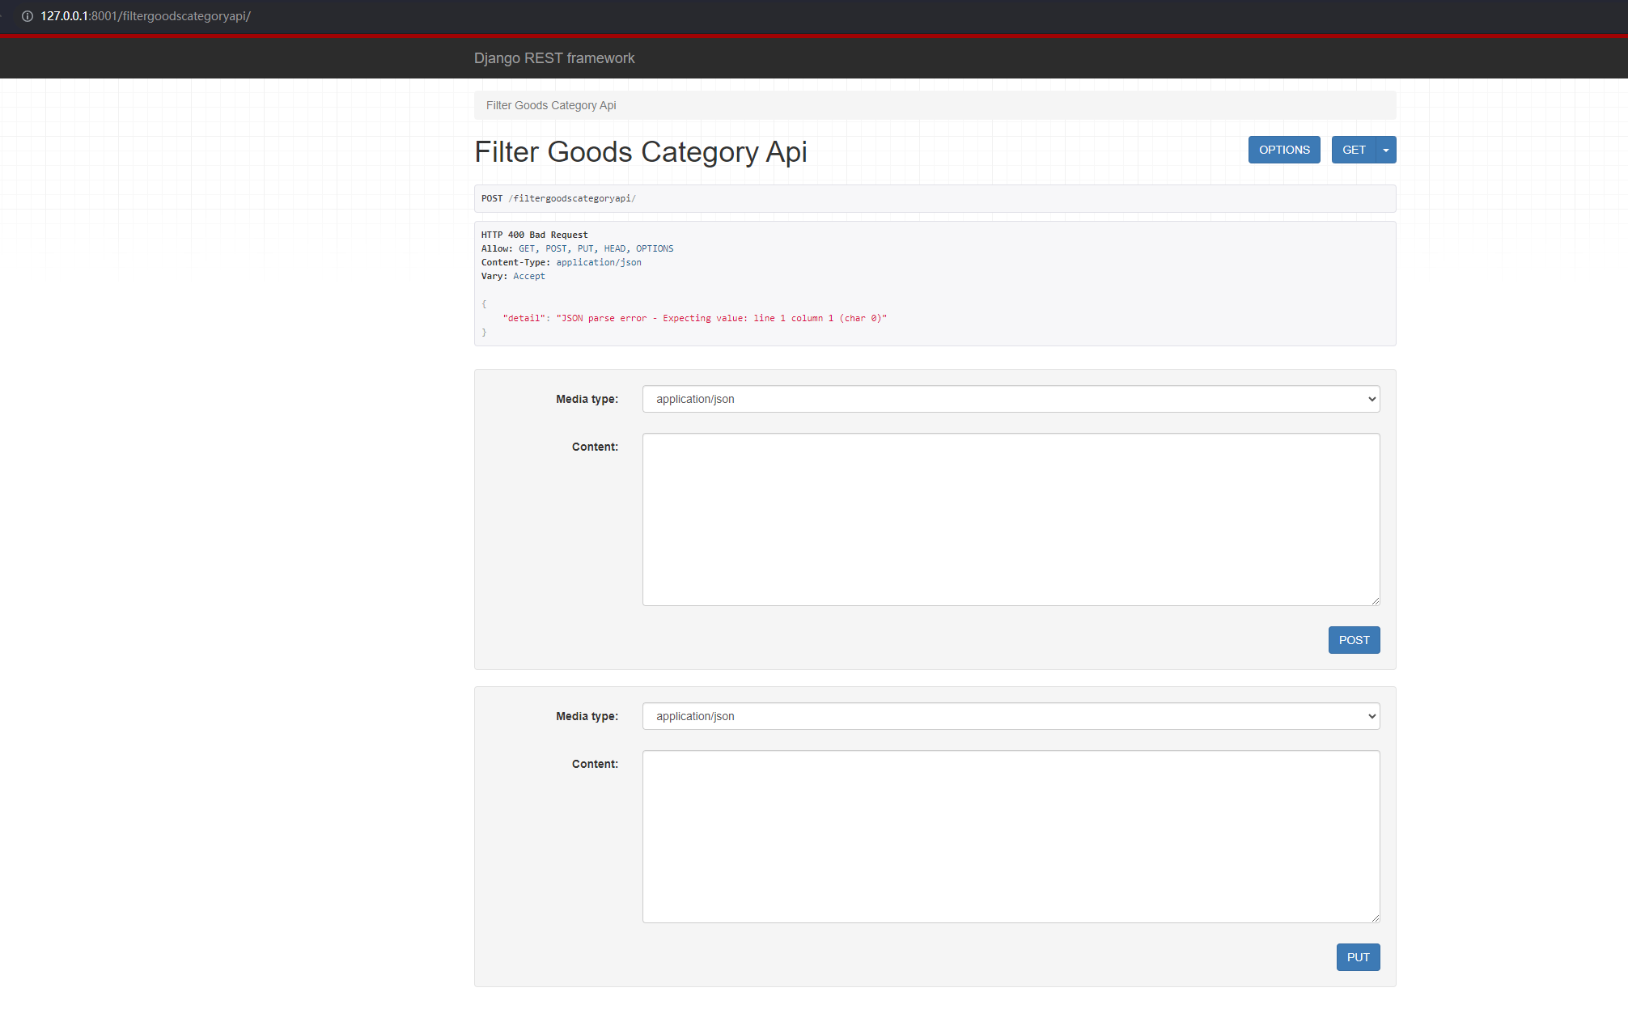Click the Filter Goods Category Api heading
The height and width of the screenshot is (1026, 1628).
point(641,152)
